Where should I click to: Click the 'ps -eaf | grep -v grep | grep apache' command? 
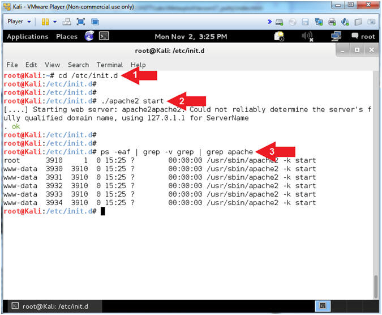click(177, 152)
